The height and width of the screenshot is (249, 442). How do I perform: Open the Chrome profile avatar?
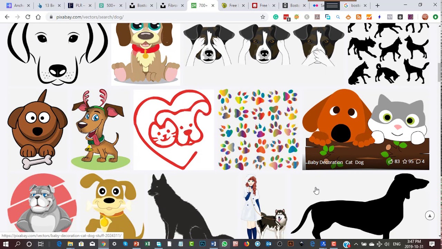tap(425, 17)
